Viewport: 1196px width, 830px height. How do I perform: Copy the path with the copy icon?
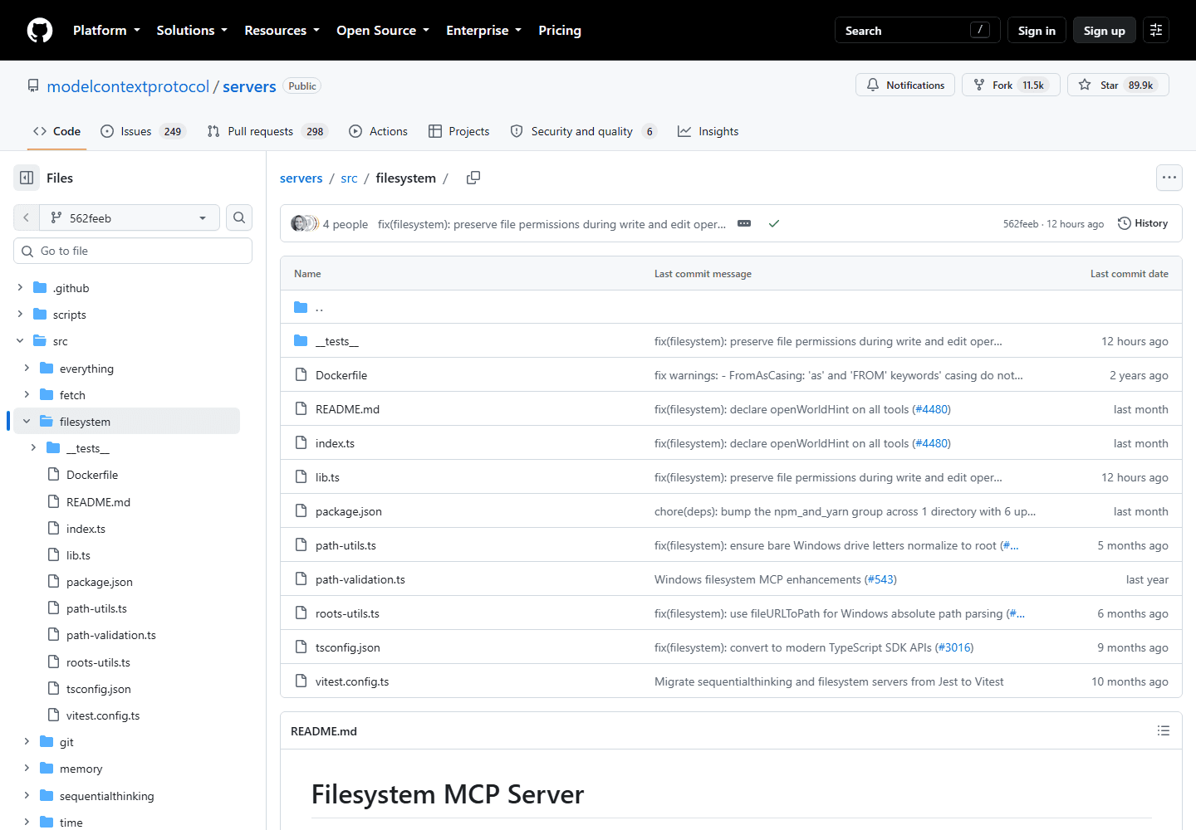[x=473, y=178]
